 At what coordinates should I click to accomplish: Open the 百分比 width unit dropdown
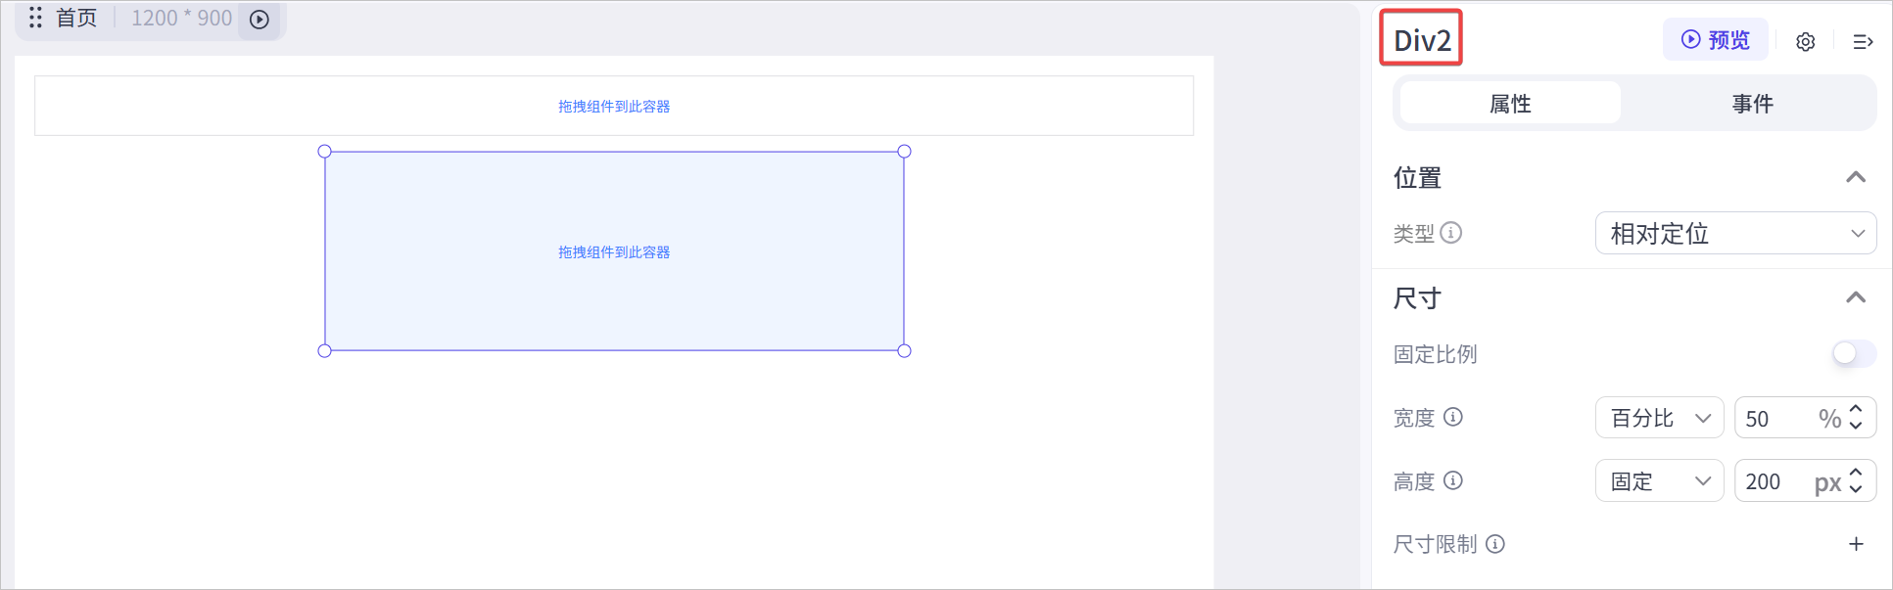(x=1659, y=418)
